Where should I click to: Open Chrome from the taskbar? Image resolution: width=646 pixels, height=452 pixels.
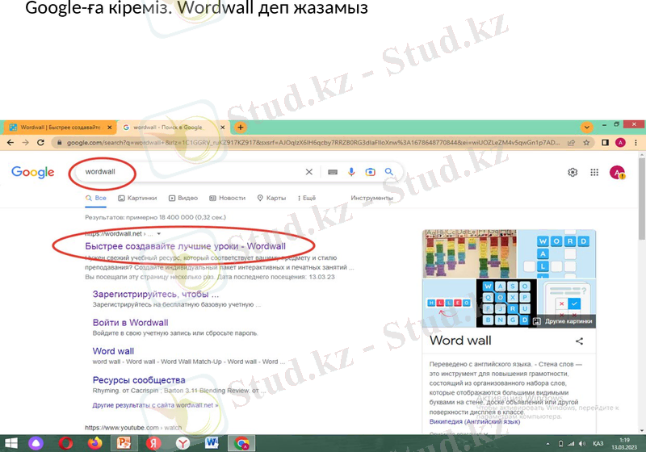pyautogui.click(x=241, y=443)
